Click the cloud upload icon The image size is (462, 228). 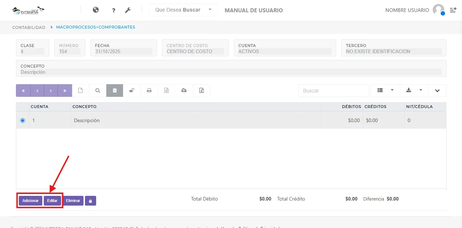pyautogui.click(x=184, y=90)
